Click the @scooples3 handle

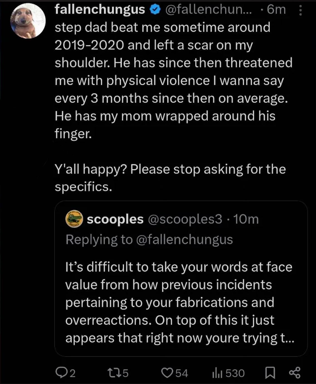tap(185, 219)
